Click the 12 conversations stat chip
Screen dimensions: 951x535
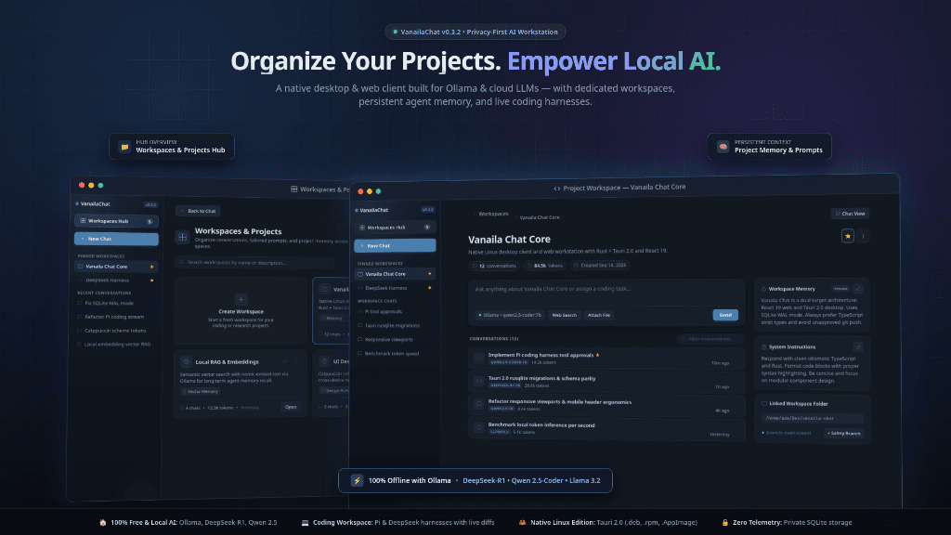(x=495, y=266)
